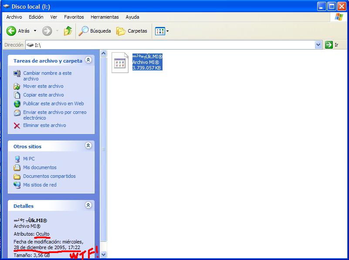Click the sidebar vertical scrollbar thumb
The width and height of the screenshot is (349, 260).
coord(103,149)
